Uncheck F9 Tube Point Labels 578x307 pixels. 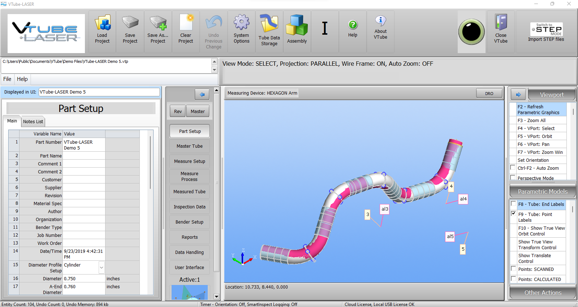pos(513,213)
